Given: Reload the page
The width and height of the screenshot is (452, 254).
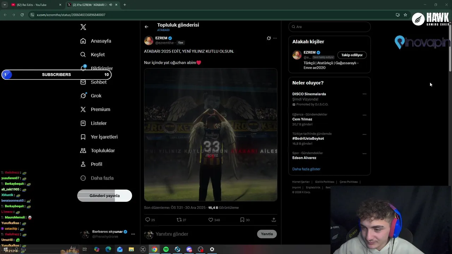Looking at the screenshot, I should coord(22,15).
